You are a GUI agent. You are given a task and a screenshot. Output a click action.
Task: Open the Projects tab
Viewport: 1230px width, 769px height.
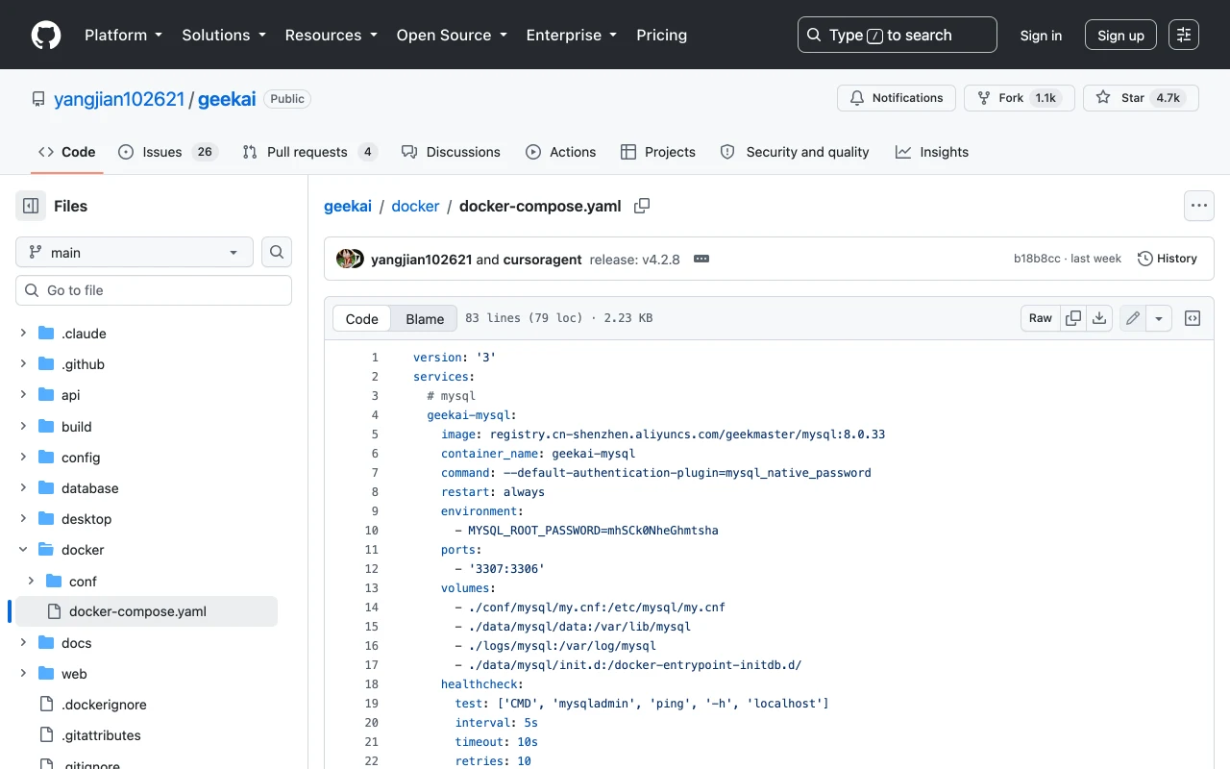[658, 152]
